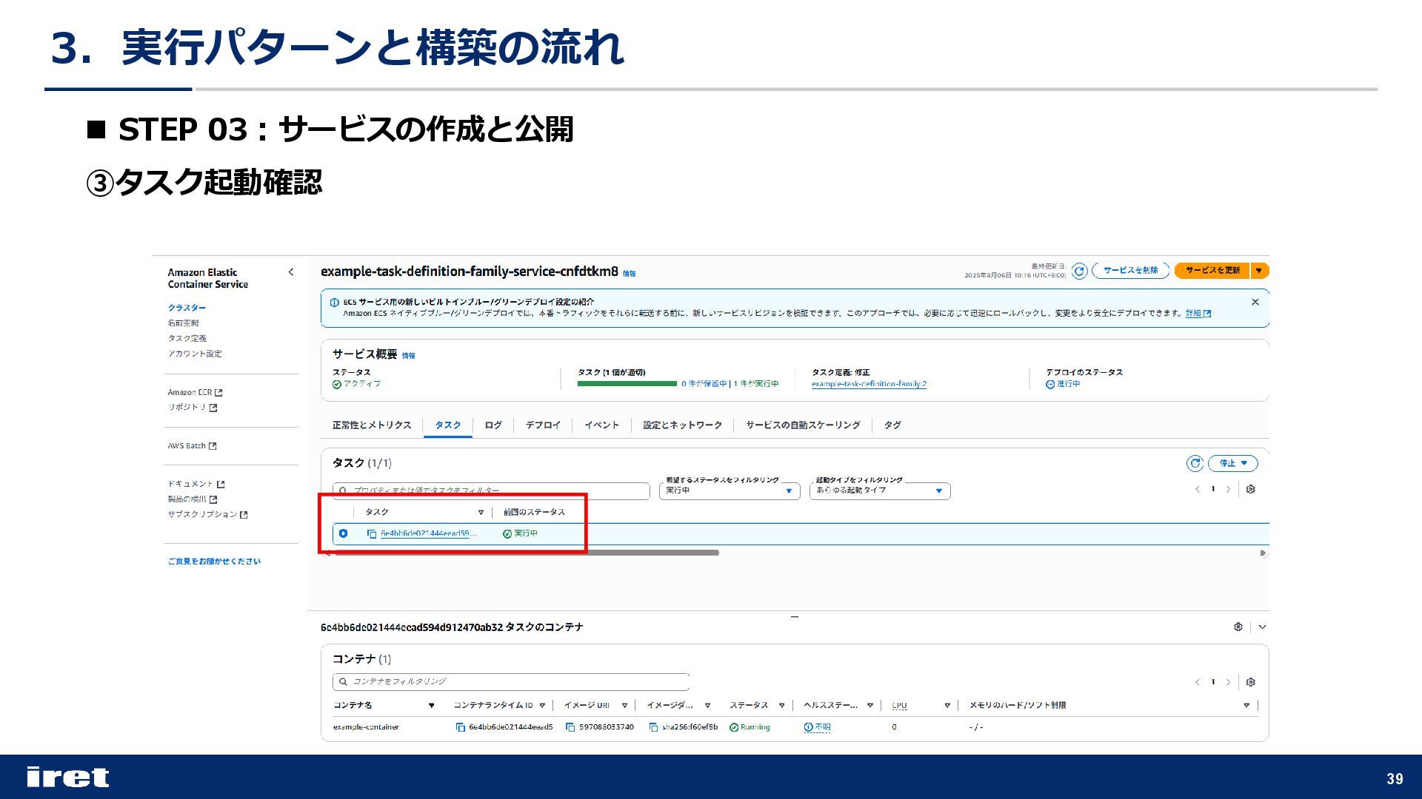1422x799 pixels.
Task: Collapse the task containers split panel chevron
Action: pos(1262,627)
